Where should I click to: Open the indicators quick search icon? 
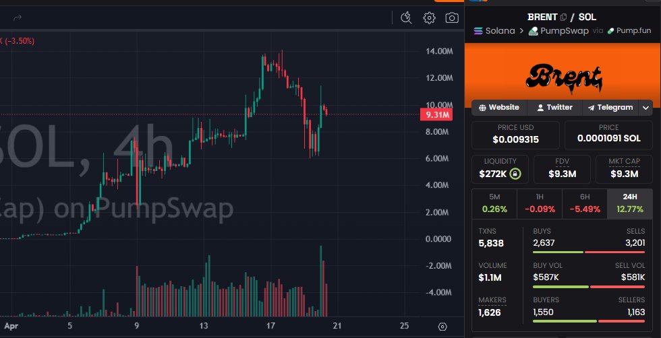click(406, 18)
